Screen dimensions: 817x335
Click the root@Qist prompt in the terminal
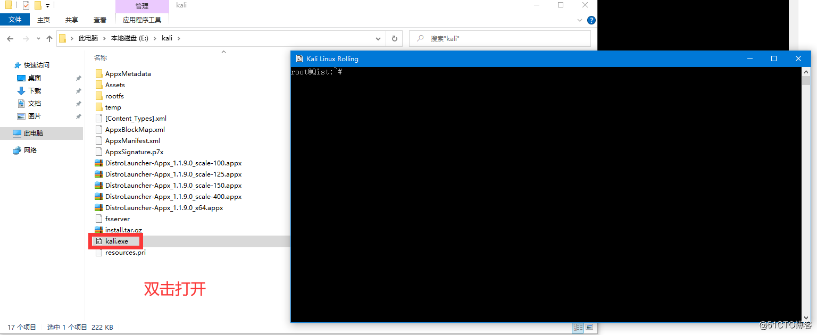(x=316, y=72)
